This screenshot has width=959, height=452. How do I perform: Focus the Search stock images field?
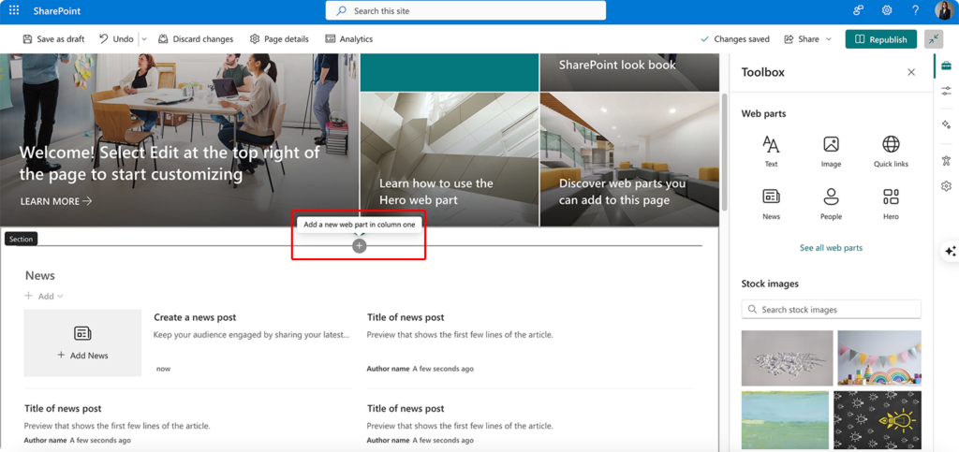831,309
